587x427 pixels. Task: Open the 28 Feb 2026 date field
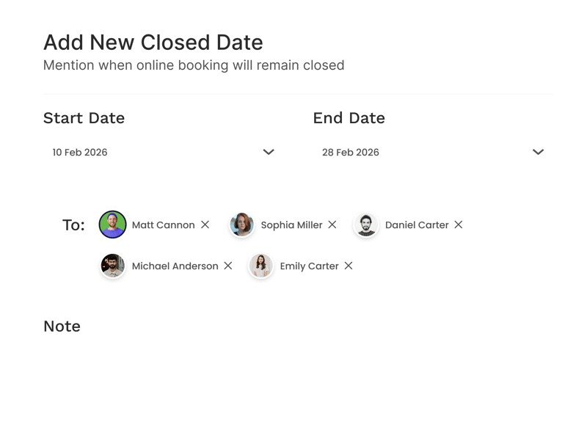[351, 153]
